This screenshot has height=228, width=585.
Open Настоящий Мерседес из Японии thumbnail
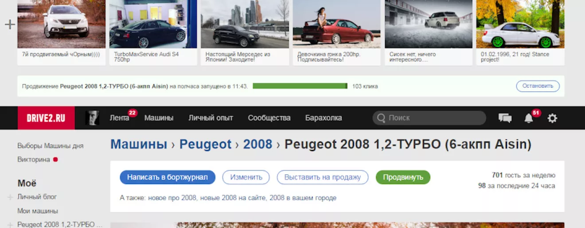pyautogui.click(x=245, y=24)
